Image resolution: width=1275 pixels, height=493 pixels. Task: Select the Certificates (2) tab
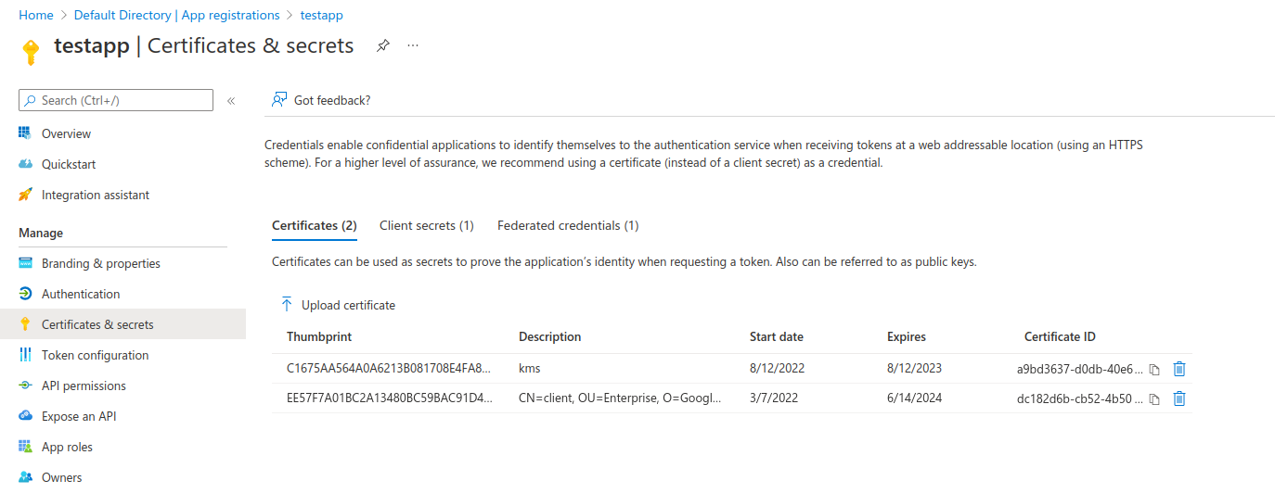[x=315, y=225]
